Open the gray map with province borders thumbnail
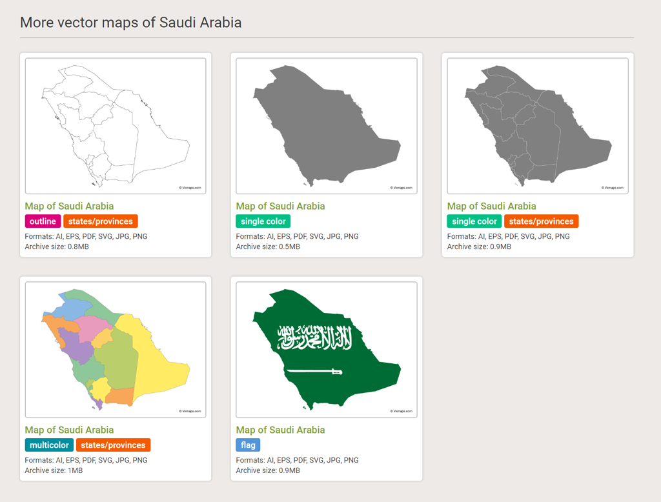This screenshot has width=661, height=502. click(x=538, y=126)
